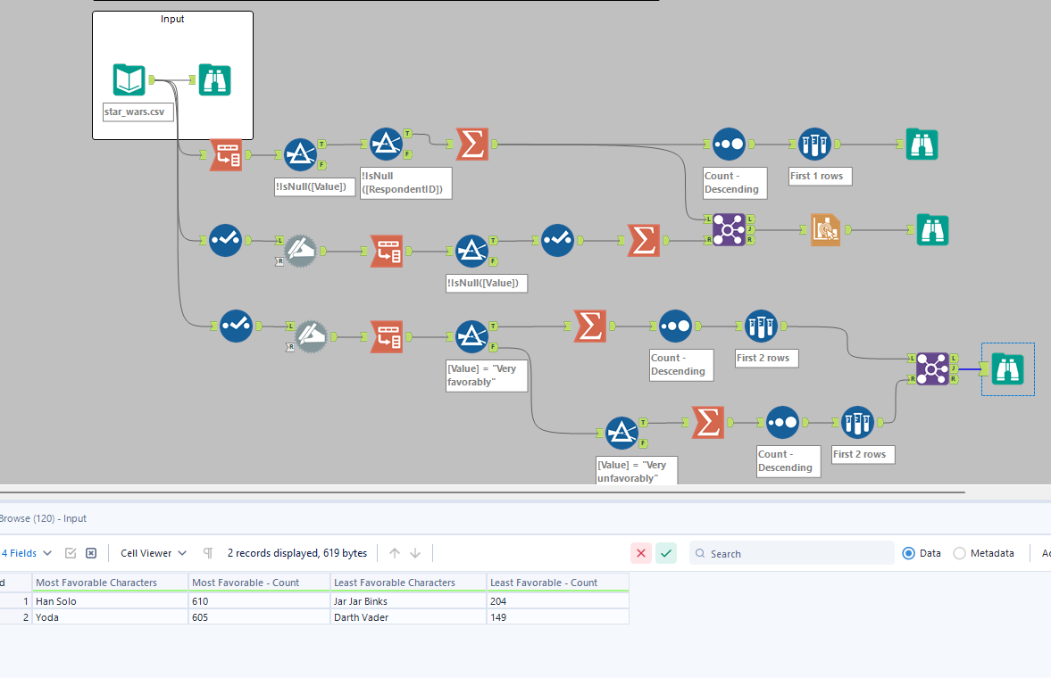Select the Filter tool for Very favorably values

[x=472, y=336]
